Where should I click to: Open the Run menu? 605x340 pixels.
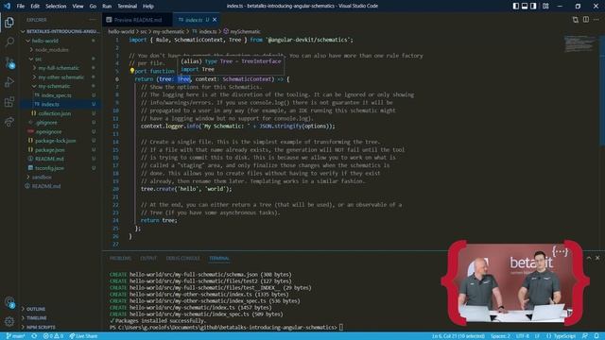107,7
